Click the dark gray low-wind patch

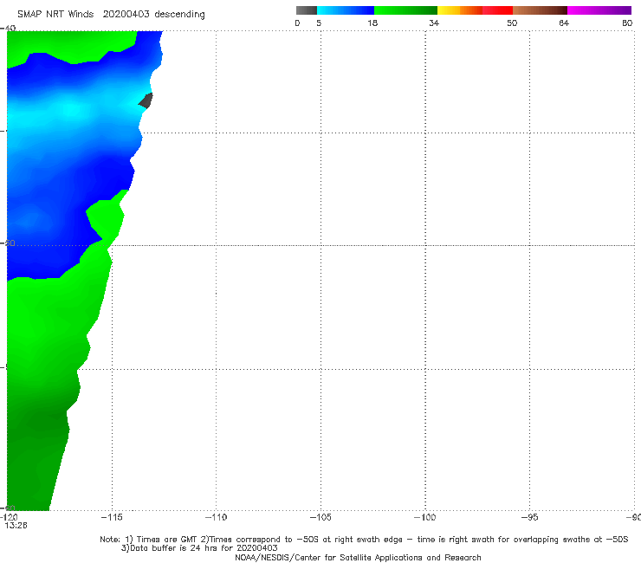(x=146, y=100)
